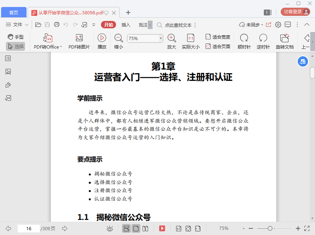This screenshot has height=235, width=315.
Task: Start slideshow with bottom red play icon
Action: (x=162, y=228)
